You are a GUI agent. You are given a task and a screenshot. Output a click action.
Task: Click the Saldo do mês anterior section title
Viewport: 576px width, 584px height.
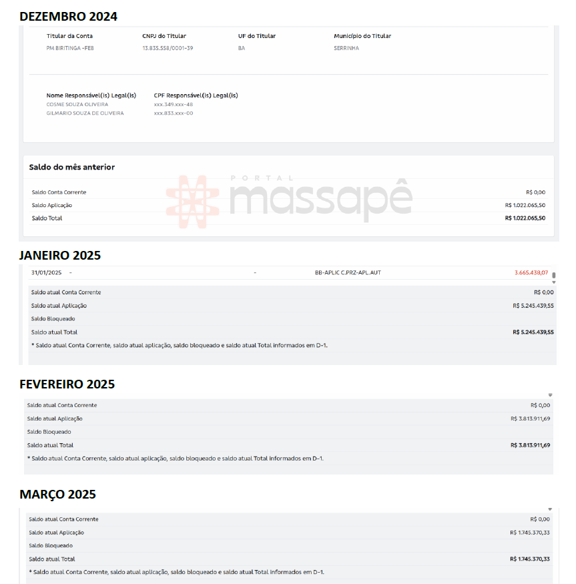72,168
